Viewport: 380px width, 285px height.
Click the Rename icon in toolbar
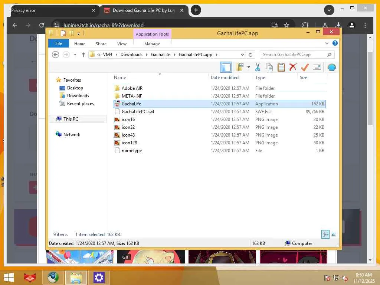(x=317, y=67)
